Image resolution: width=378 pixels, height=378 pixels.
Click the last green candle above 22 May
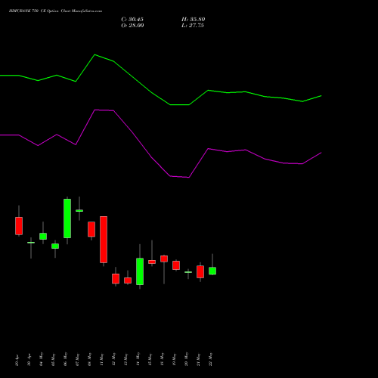click(212, 271)
